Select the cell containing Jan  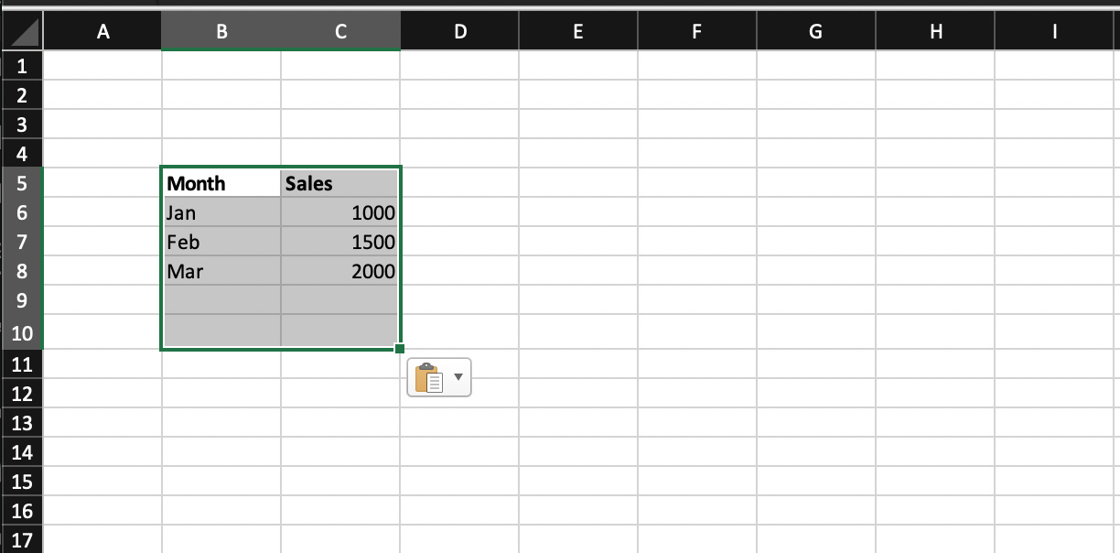221,212
